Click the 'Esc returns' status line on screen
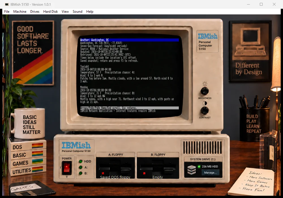 point(130,108)
